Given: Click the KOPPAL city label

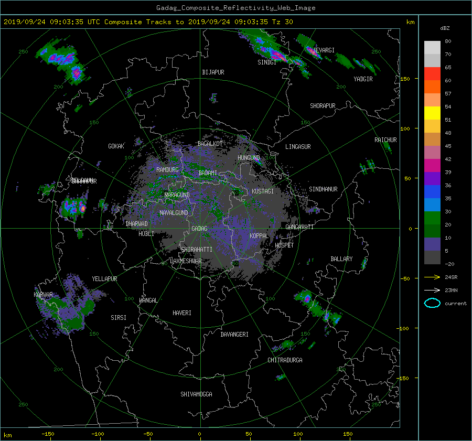Looking at the screenshot, I should [259, 236].
